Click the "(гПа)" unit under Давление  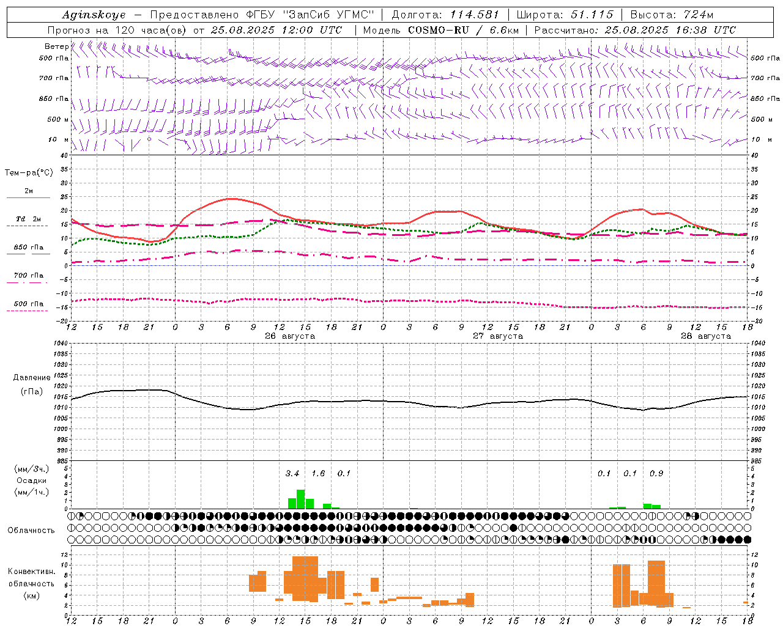coord(32,392)
